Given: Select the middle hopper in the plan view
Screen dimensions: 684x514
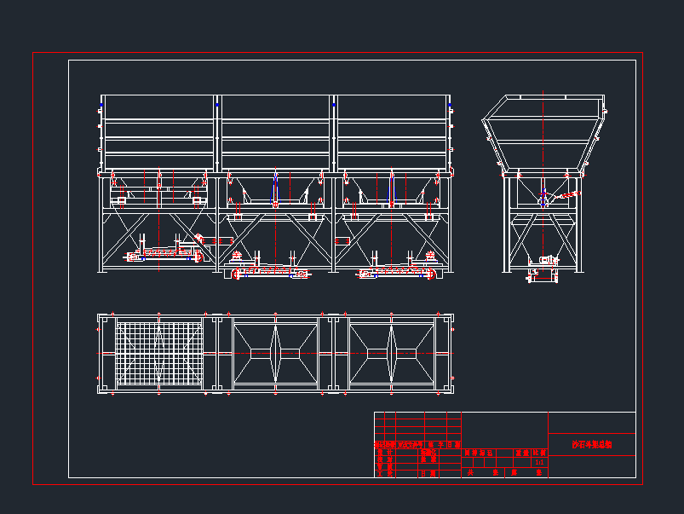Looking at the screenshot, I should (275, 352).
